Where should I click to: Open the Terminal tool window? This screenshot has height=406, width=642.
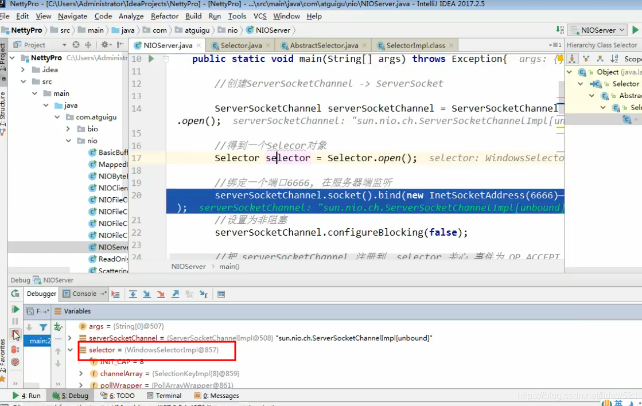coord(164,396)
